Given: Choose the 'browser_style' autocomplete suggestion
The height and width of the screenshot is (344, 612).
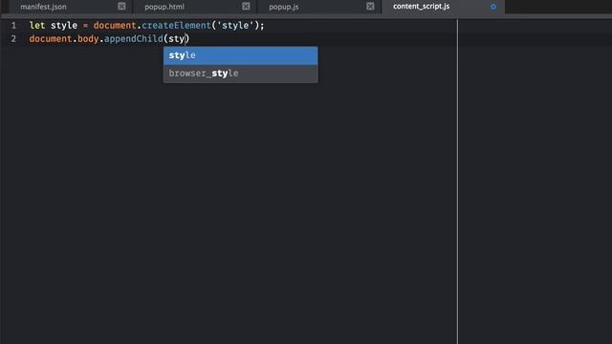Looking at the screenshot, I should [240, 74].
